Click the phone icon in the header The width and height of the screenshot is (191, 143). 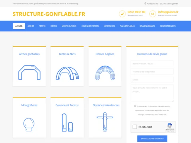tap(122, 14)
